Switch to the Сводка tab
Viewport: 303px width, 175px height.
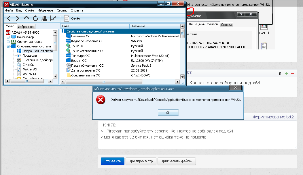point(226,25)
